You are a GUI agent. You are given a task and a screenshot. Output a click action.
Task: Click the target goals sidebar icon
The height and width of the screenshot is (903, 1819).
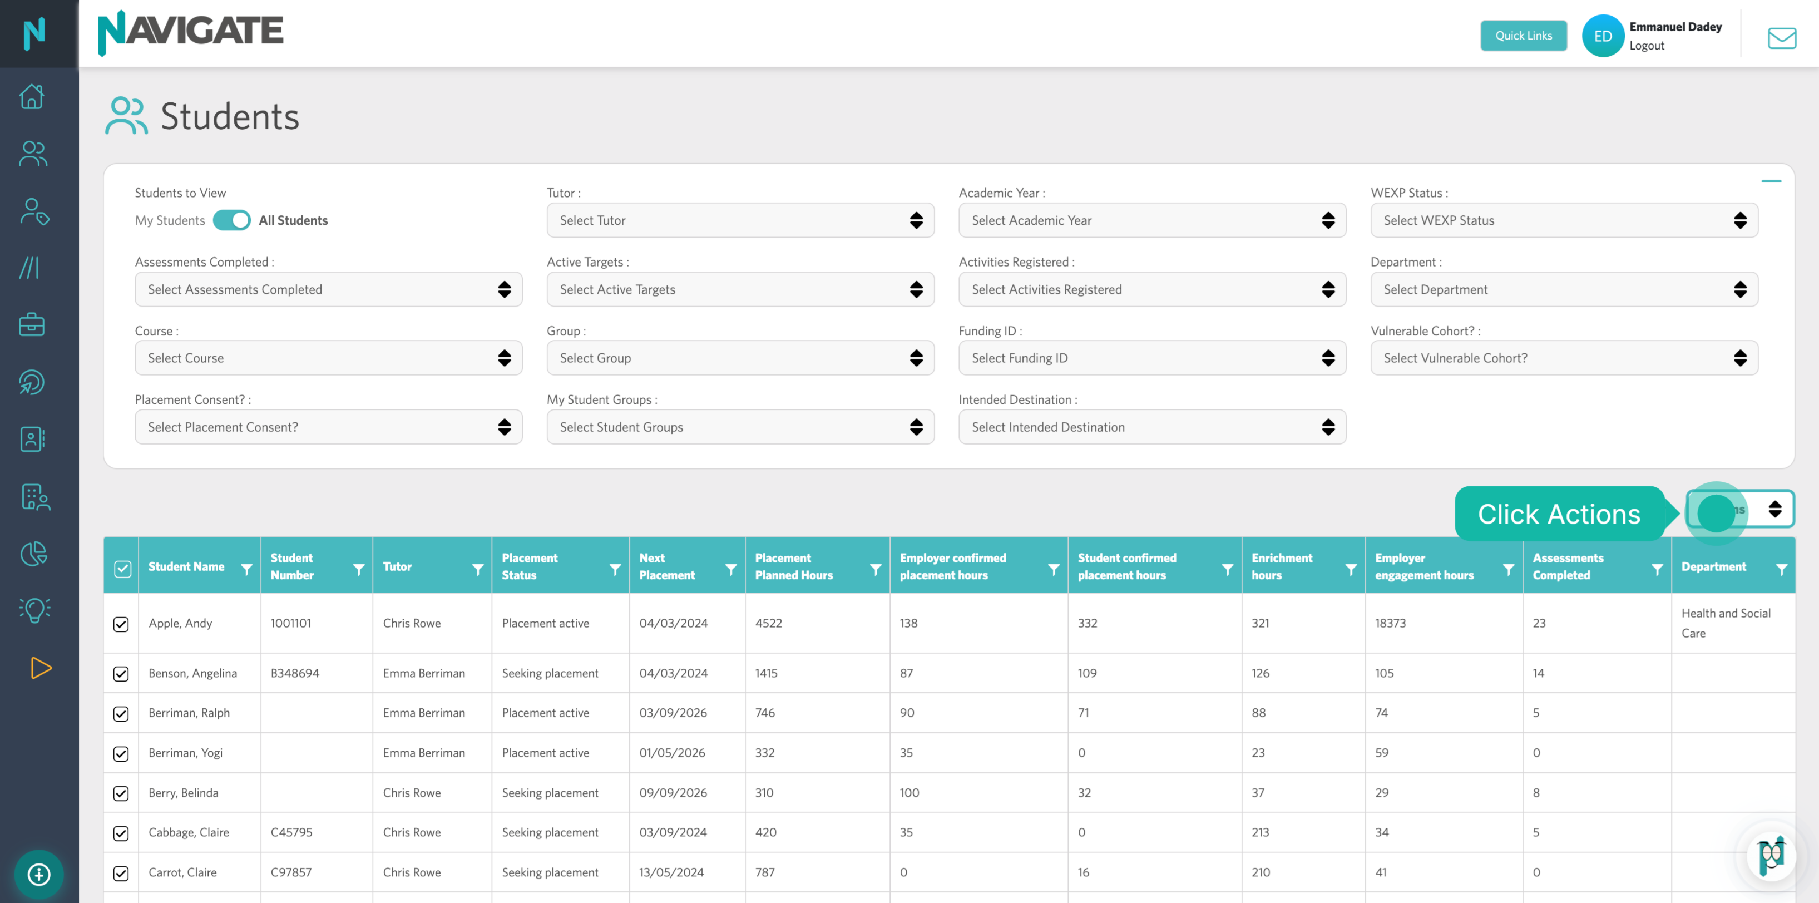coord(32,382)
